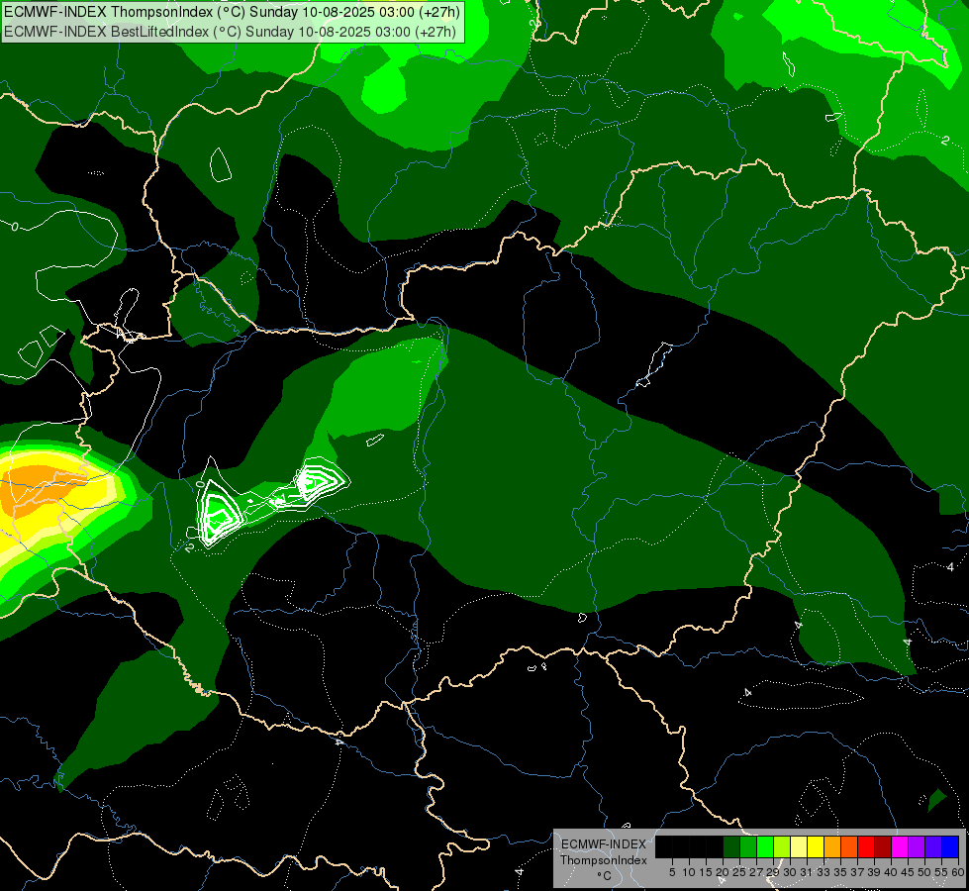The height and width of the screenshot is (891, 969).
Task: Click the legend tick value 31
Action: [807, 872]
